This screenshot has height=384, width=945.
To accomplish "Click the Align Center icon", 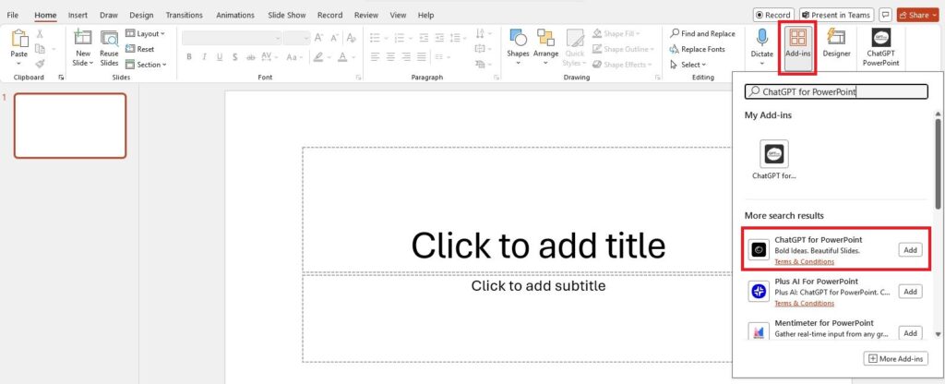I will (390, 57).
